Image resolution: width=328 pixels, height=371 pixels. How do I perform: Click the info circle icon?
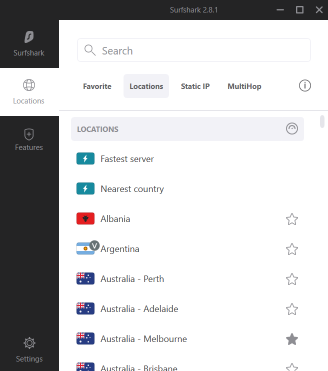(x=305, y=85)
